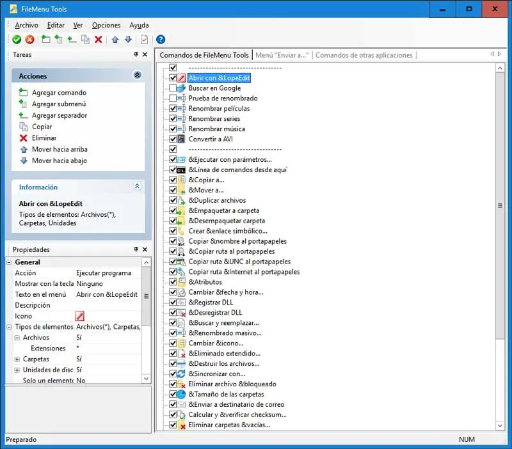Click the Enviar a destinatario de correo envelope icon

tap(181, 405)
